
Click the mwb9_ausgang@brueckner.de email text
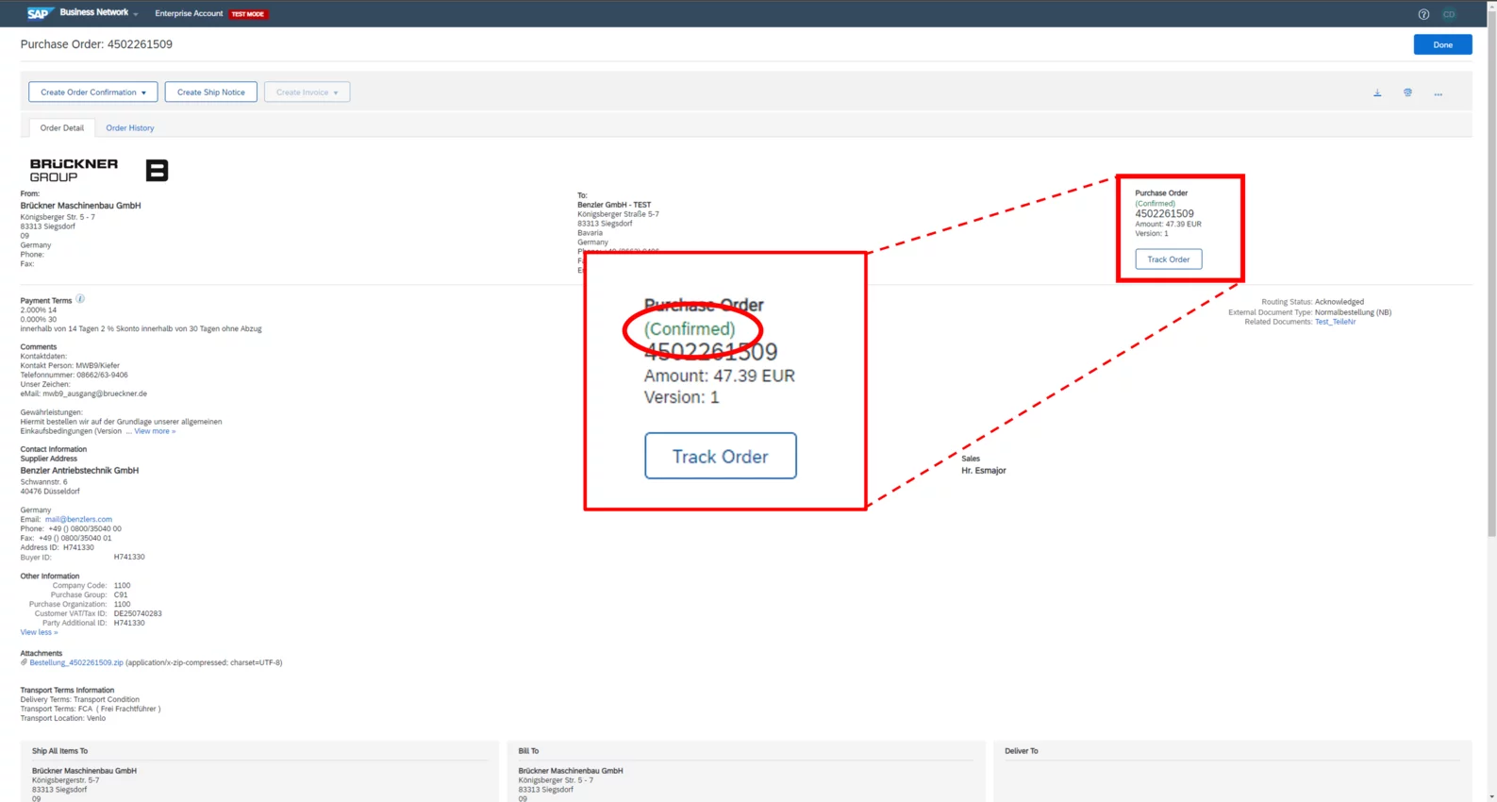coord(94,393)
